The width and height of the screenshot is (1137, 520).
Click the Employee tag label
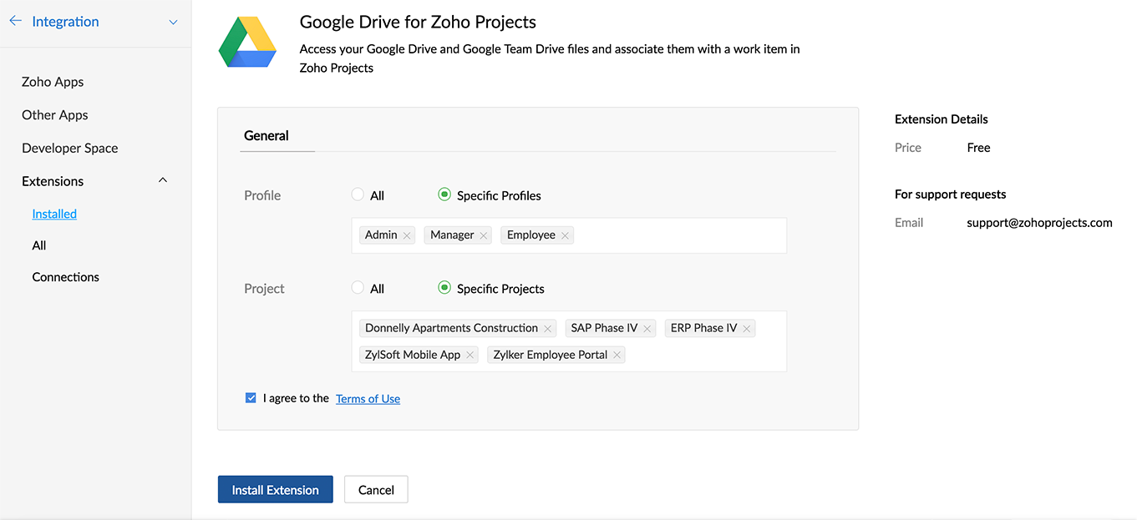point(531,235)
